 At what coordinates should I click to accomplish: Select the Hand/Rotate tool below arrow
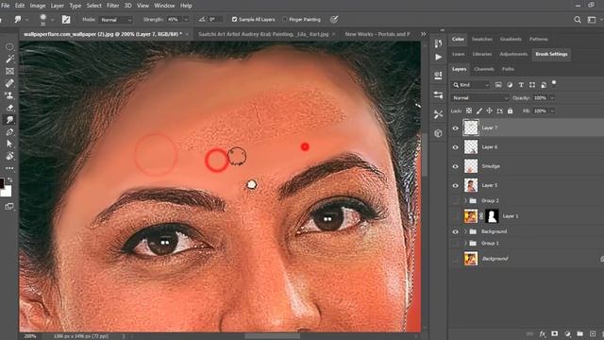point(9,156)
